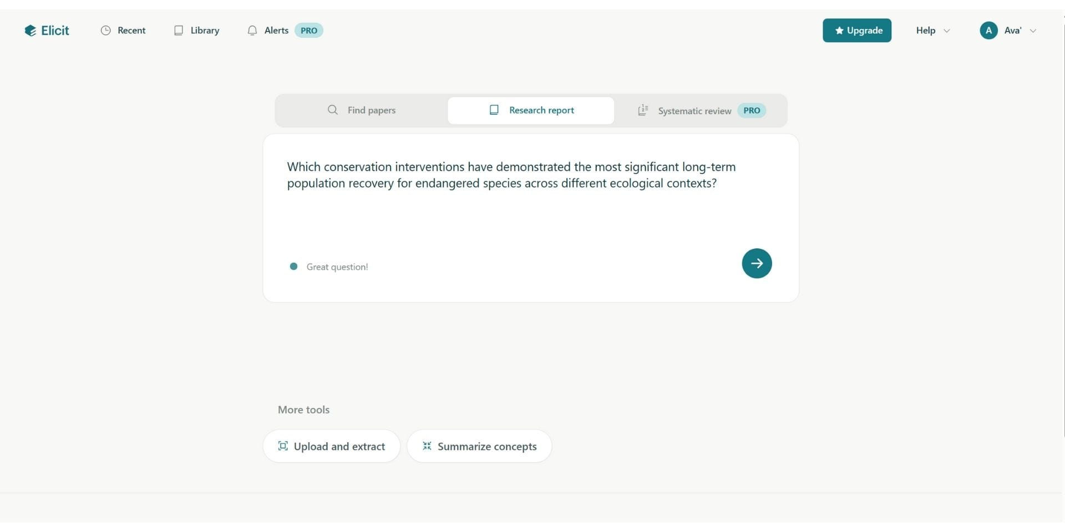Submit question with the arrow button
The width and height of the screenshot is (1065, 532).
point(757,263)
